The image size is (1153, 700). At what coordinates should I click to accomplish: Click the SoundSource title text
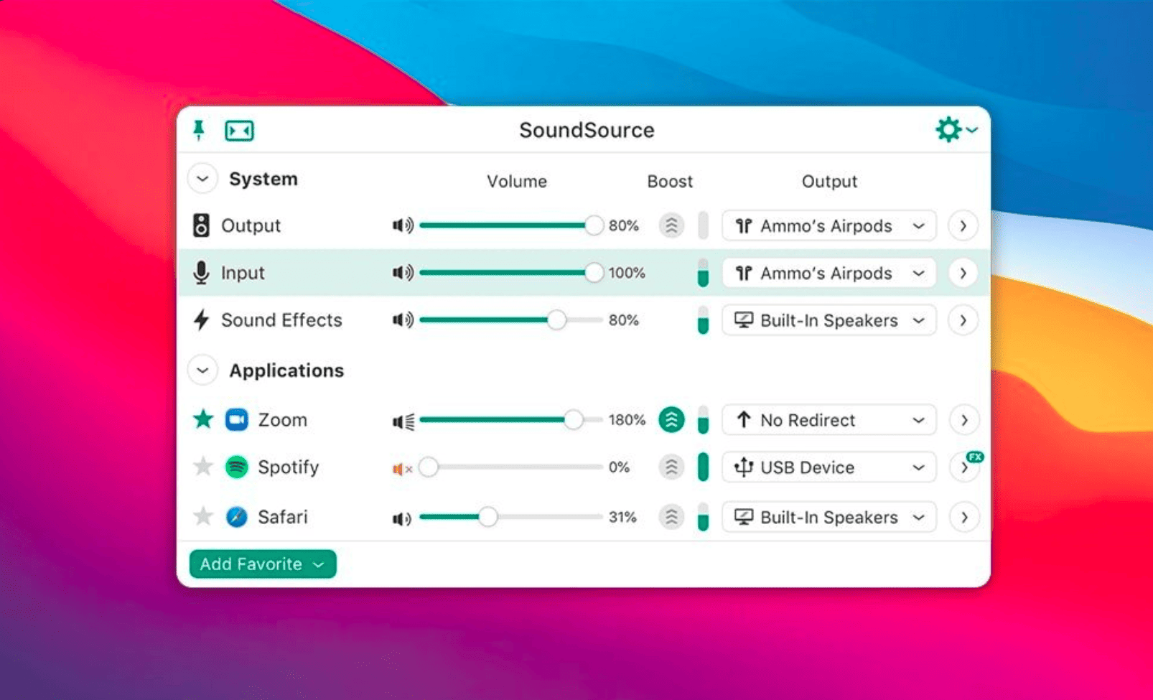(x=587, y=130)
